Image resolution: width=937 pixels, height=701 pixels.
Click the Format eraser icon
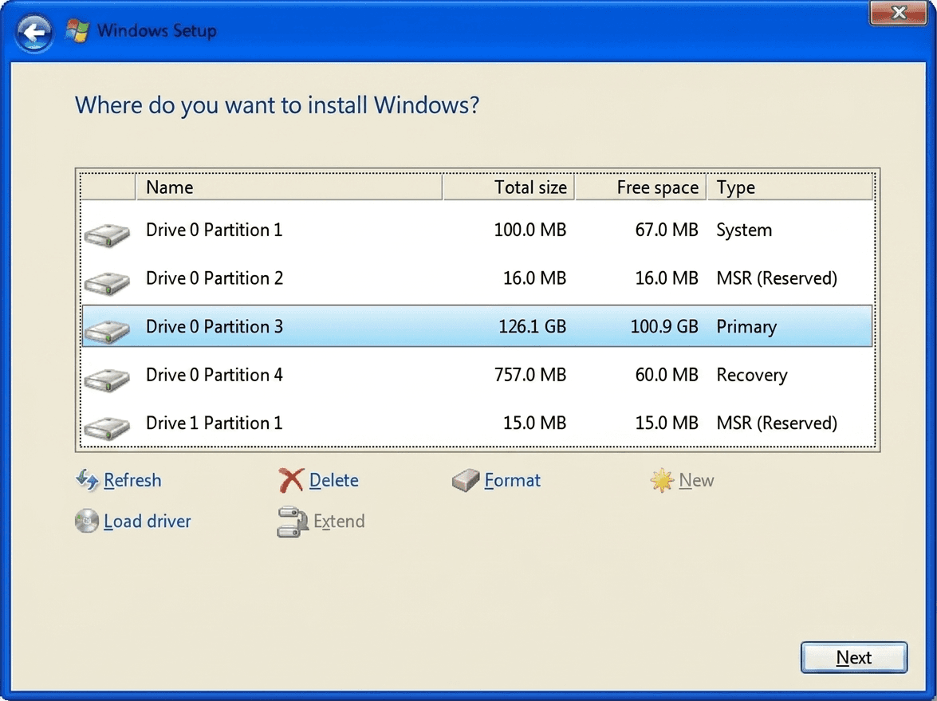466,480
